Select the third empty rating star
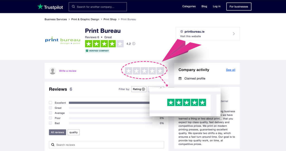Image resolution: width=286 pixels, height=151 pixels. (x=144, y=71)
